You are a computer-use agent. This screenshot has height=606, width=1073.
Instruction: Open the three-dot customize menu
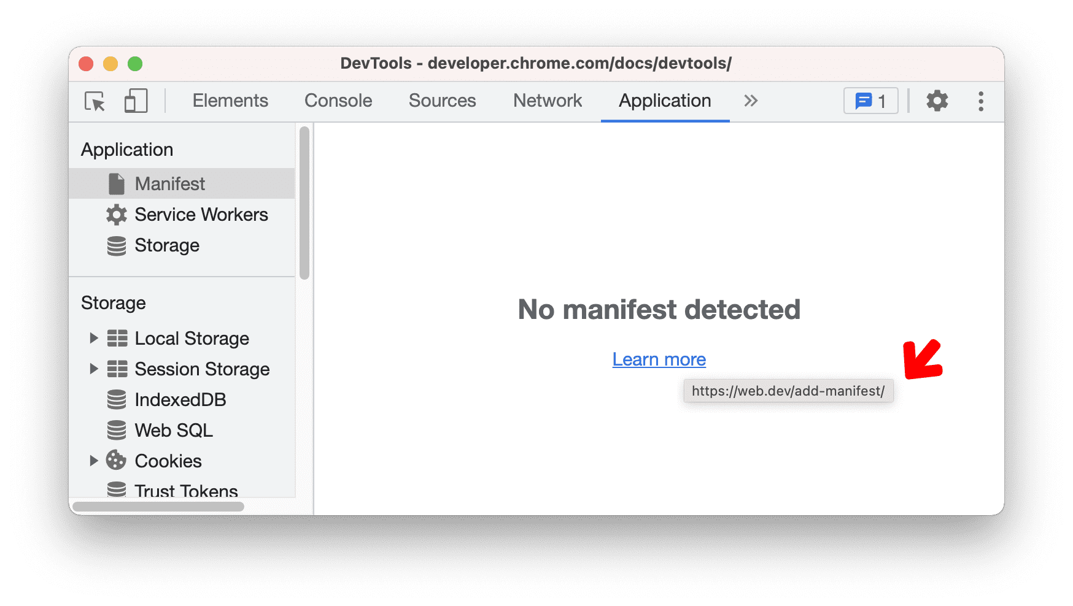tap(980, 101)
